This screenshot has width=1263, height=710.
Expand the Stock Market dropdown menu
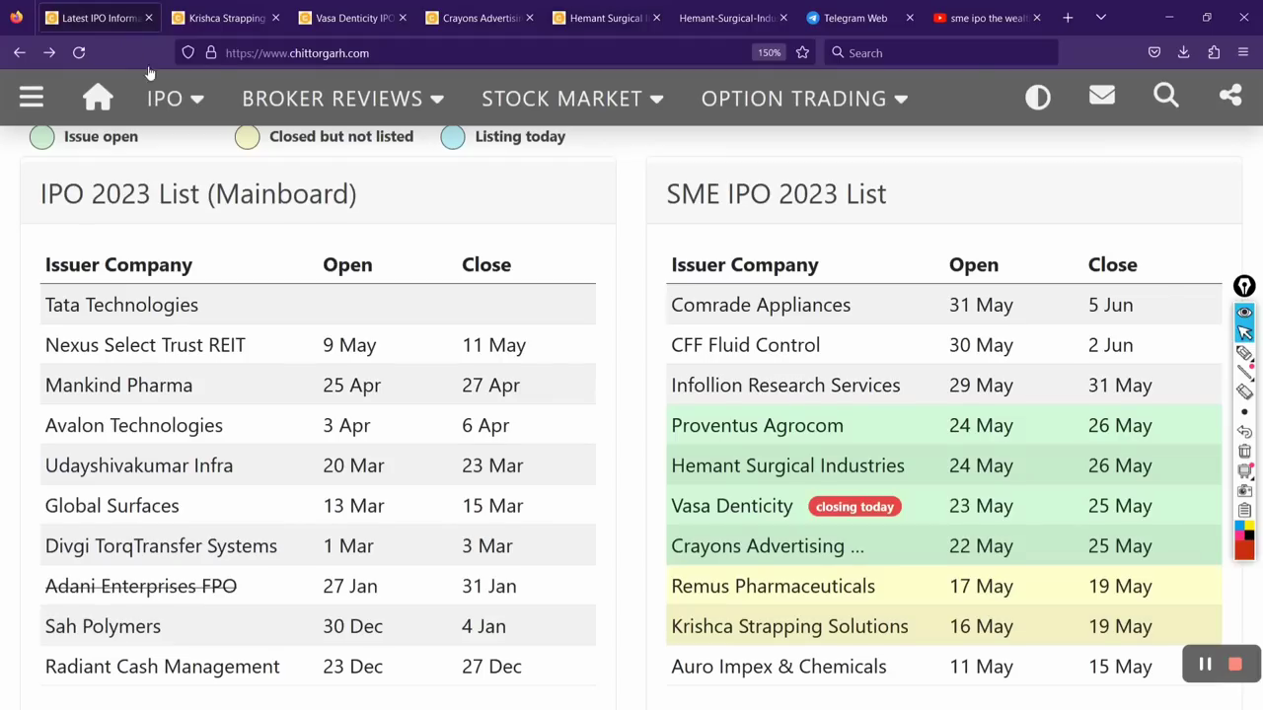coord(572,98)
